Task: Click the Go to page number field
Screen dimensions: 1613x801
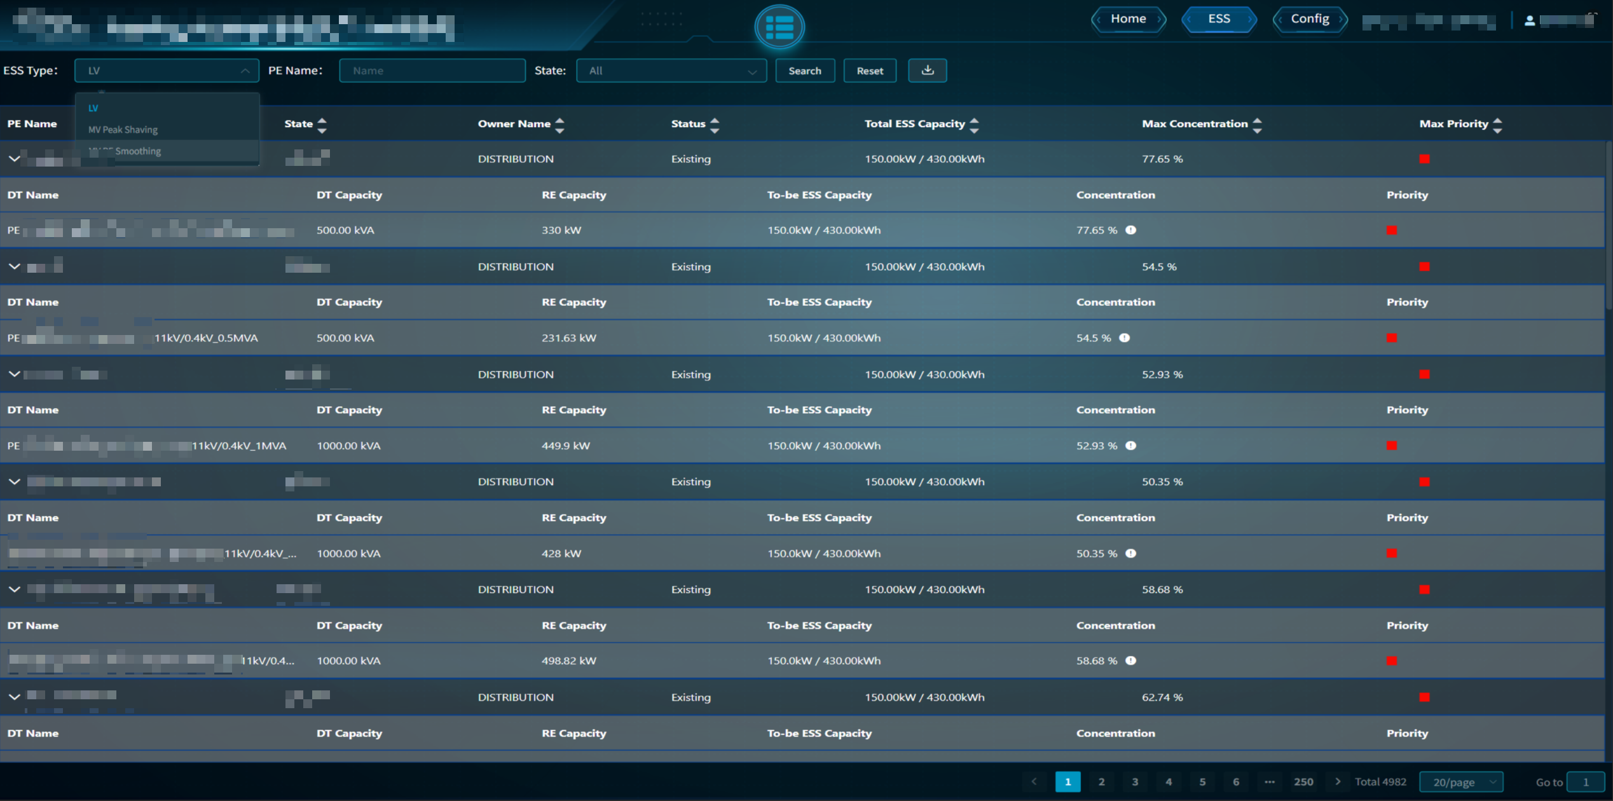Action: click(1586, 782)
